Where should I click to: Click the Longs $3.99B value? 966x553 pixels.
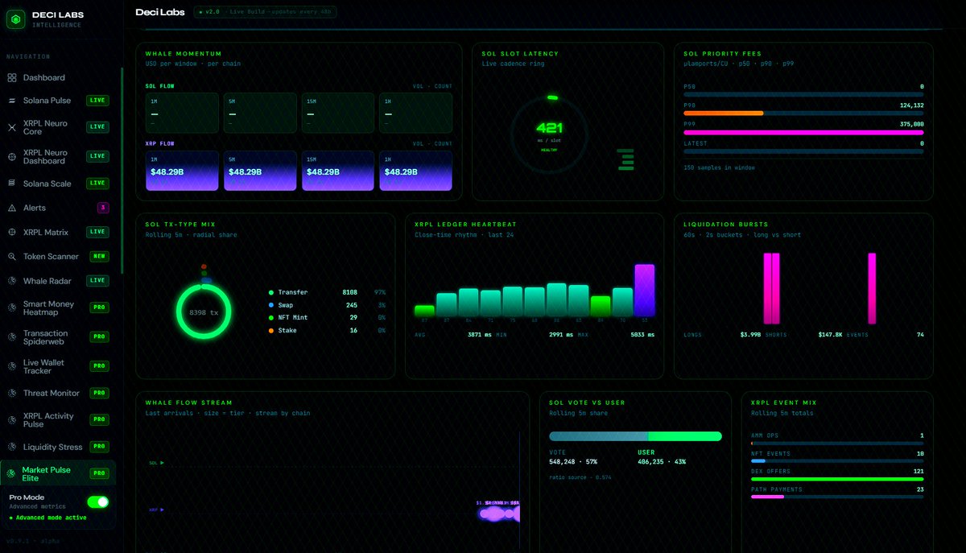tap(750, 334)
